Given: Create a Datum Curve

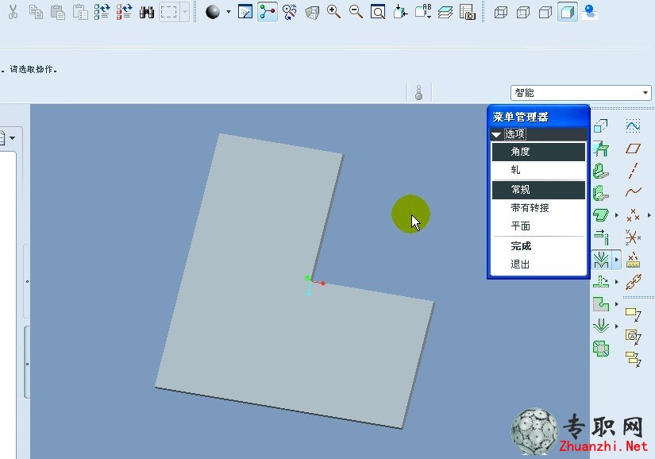Looking at the screenshot, I should tap(633, 192).
